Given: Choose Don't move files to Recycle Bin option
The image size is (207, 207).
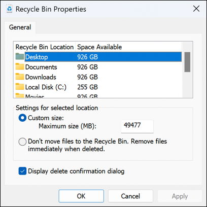Looking at the screenshot, I should (22, 142).
